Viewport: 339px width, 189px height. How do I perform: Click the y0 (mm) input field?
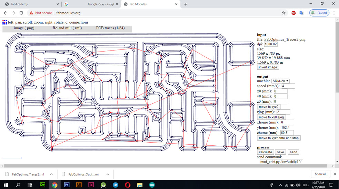pos(281,96)
